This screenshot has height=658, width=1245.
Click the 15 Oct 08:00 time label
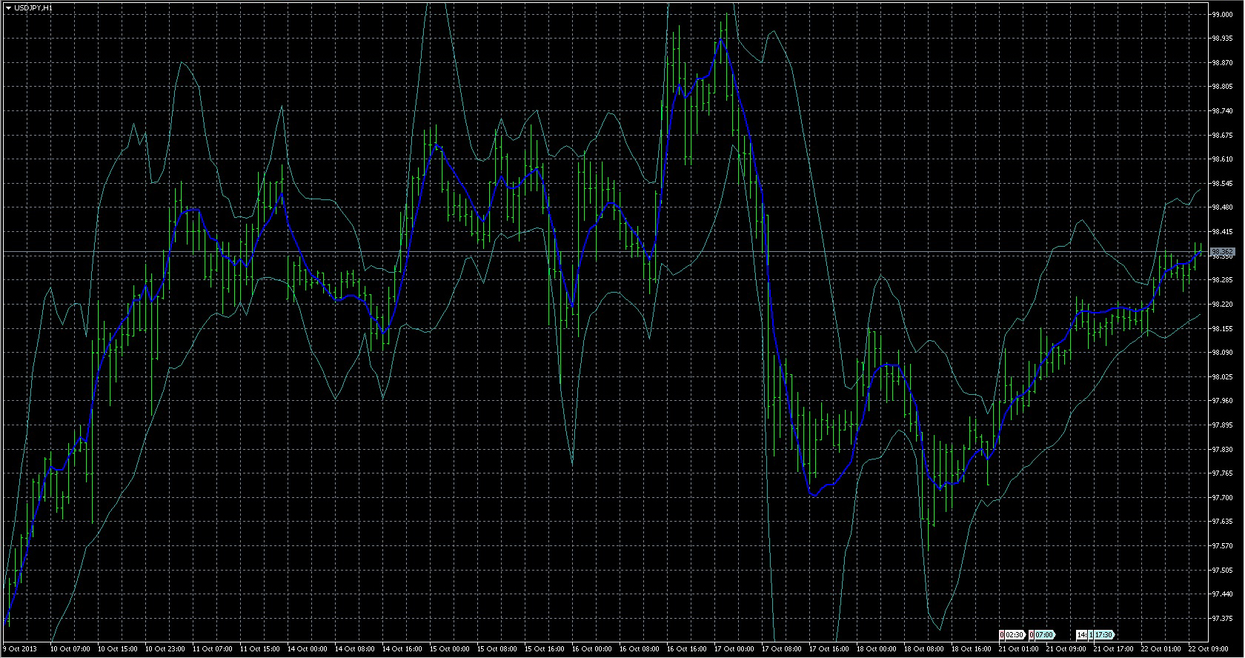pos(497,649)
